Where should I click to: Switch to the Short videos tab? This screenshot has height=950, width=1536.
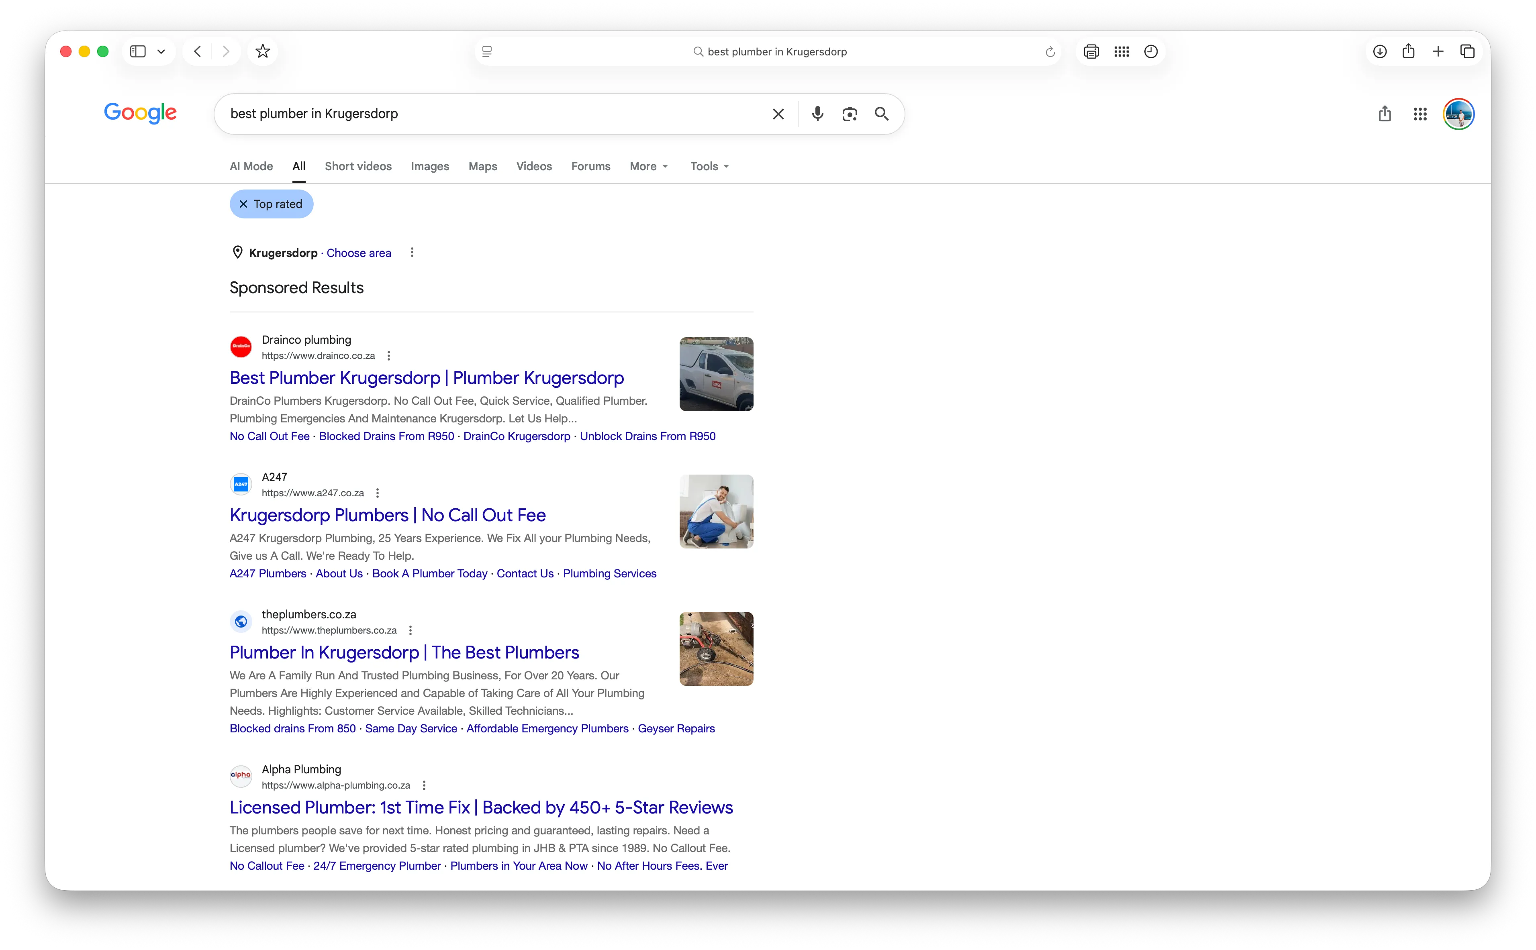click(358, 167)
